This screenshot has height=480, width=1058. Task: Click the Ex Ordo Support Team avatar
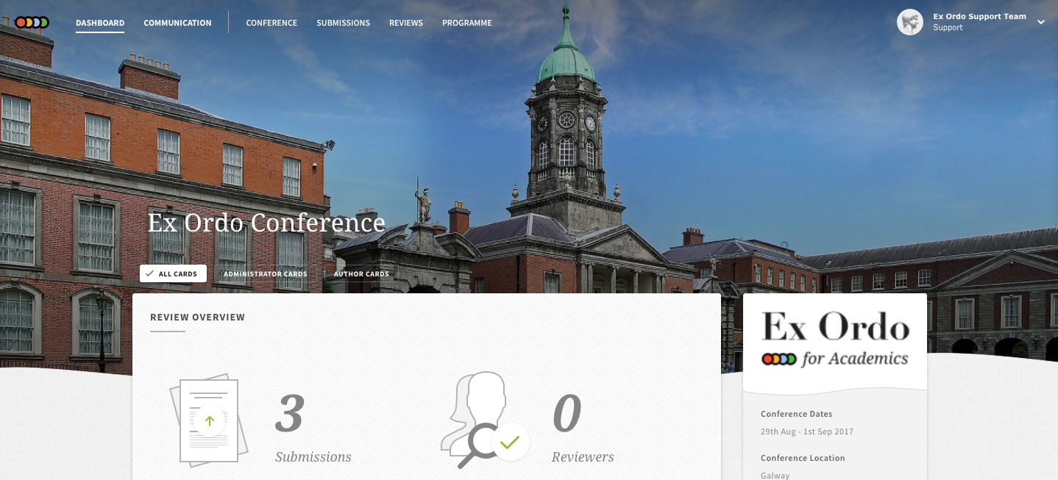coord(910,22)
